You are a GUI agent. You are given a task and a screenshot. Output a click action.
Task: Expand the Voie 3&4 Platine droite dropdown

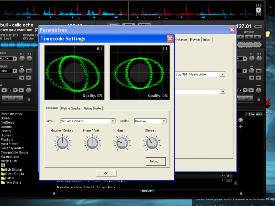[x=223, y=74]
